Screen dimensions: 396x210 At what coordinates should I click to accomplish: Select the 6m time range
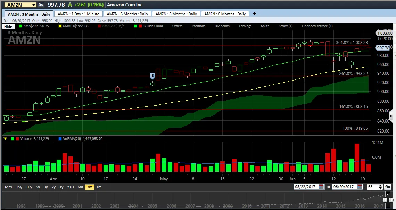[80, 187]
